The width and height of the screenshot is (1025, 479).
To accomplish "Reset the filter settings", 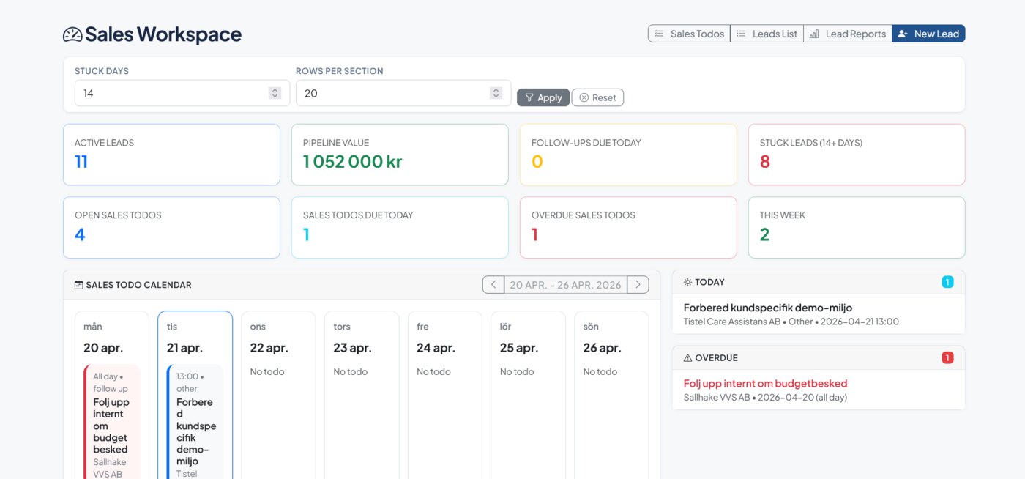I will 597,97.
